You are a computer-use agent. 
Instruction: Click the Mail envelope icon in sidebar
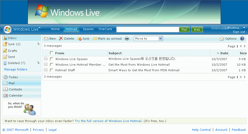click(x=6, y=83)
